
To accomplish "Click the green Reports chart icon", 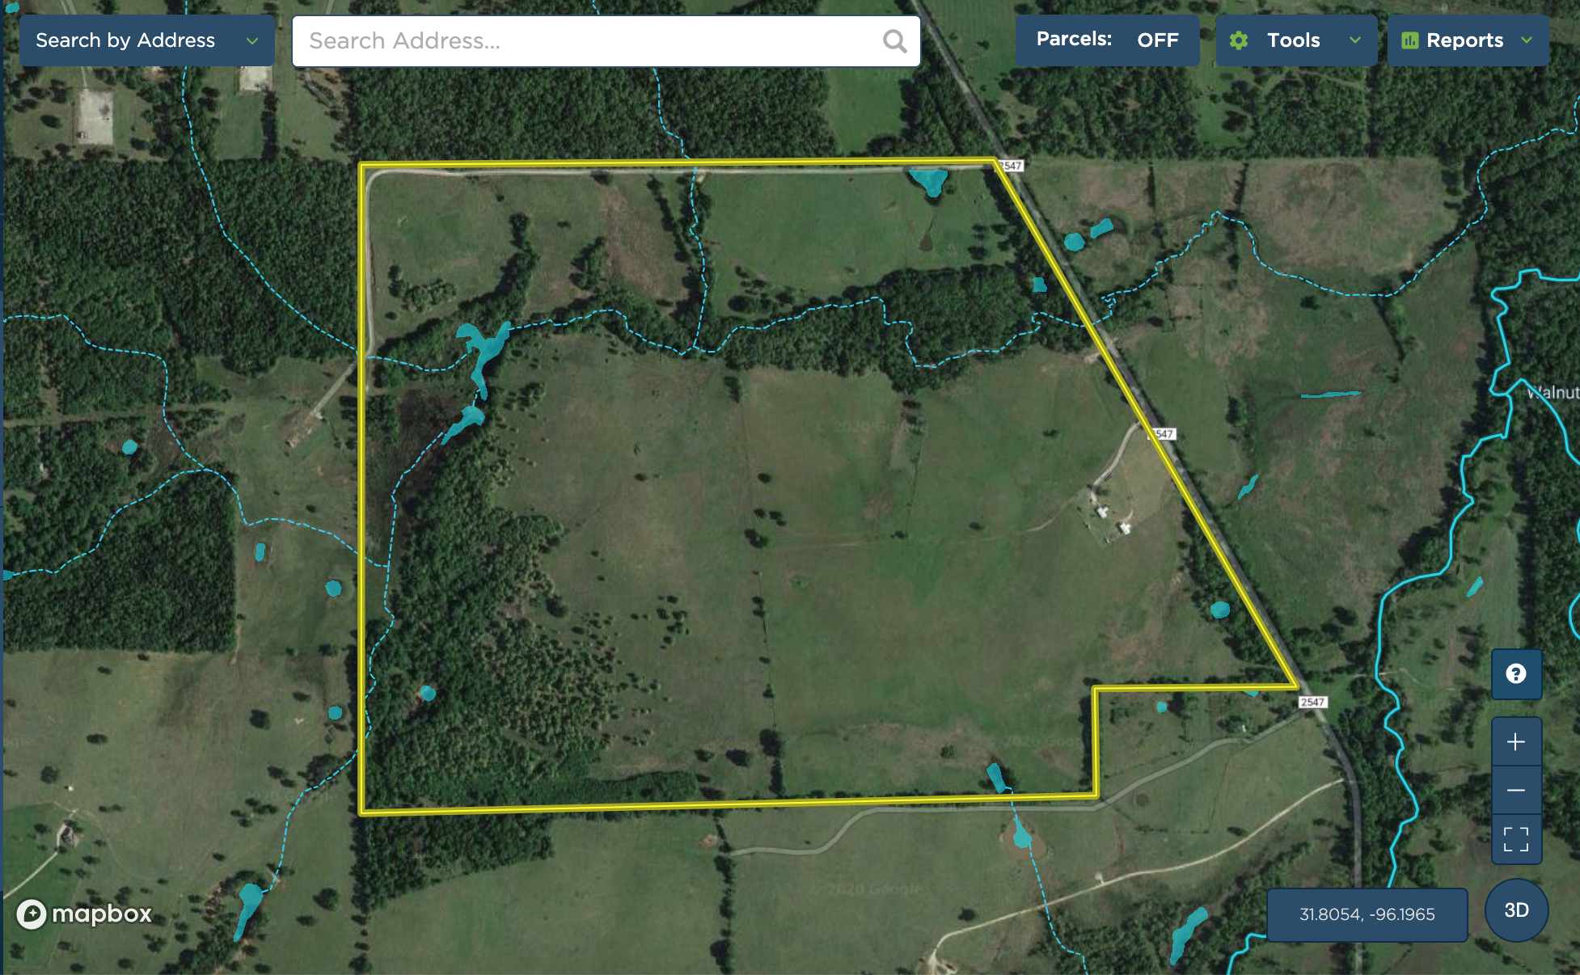I will click(x=1409, y=40).
